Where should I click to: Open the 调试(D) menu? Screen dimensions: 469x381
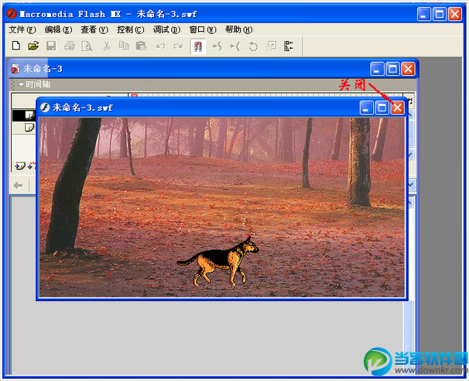coord(166,29)
